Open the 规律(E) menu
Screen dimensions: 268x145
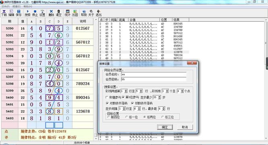pos(16,6)
